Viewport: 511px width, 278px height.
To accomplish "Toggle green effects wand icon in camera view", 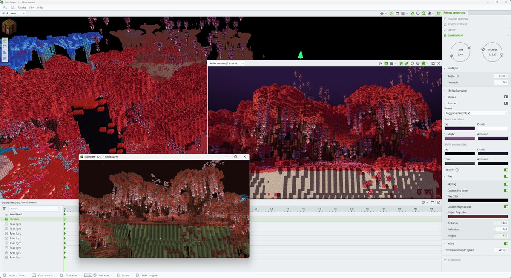I will 401,63.
